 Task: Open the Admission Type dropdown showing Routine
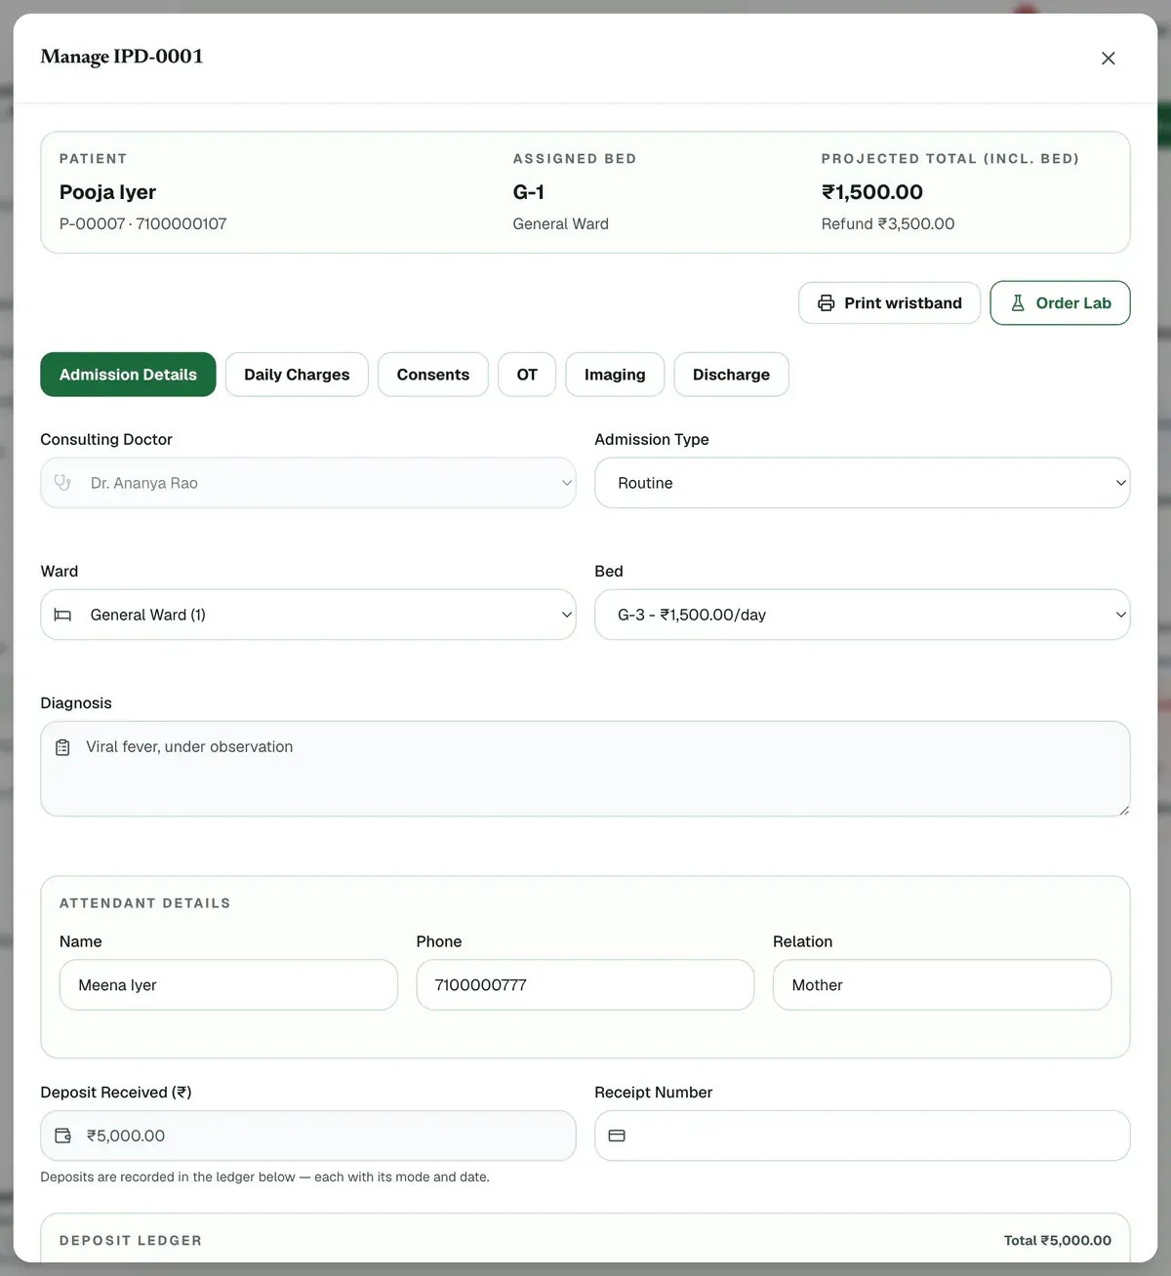pyautogui.click(x=863, y=483)
